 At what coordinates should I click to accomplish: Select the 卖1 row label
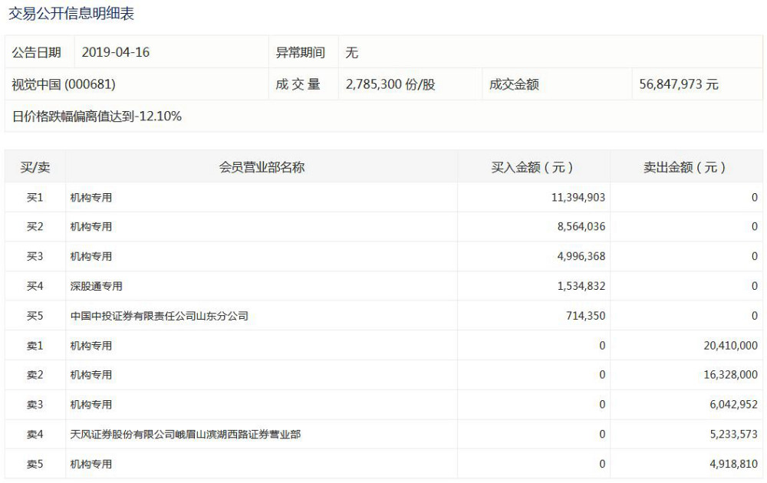(35, 346)
